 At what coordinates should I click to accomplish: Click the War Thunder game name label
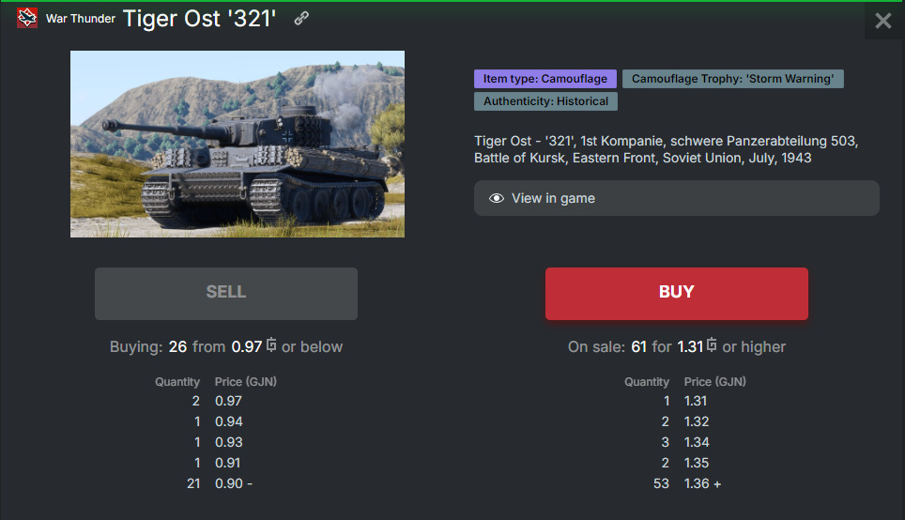pyautogui.click(x=81, y=18)
